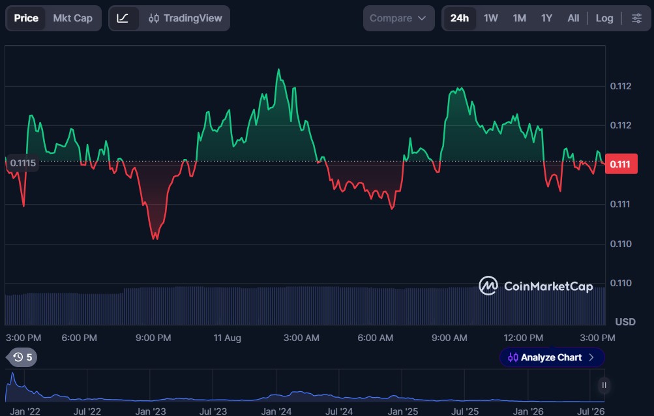Select the 24h time range

(x=460, y=18)
